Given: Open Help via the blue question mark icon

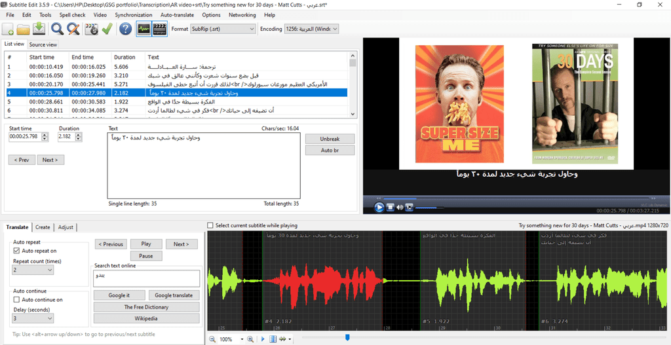Looking at the screenshot, I should click(125, 29).
